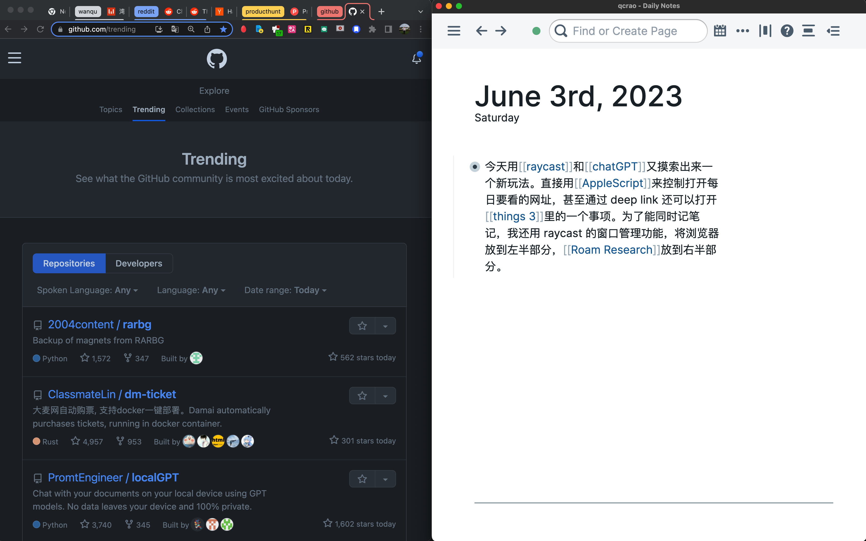This screenshot has height=541, width=866.
Task: Open the Roam calendar date picker icon
Action: (720, 31)
